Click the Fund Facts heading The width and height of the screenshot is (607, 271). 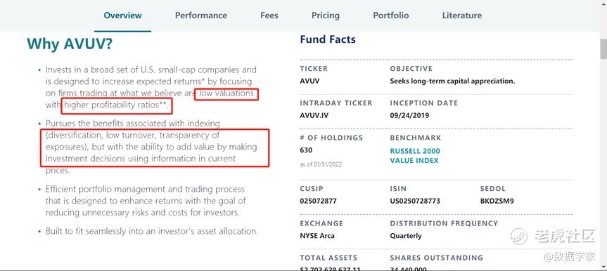(x=328, y=39)
